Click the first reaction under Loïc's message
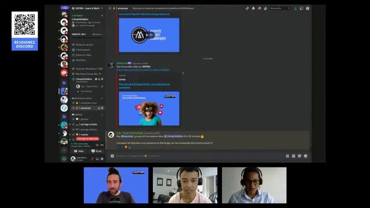Screen dimensions: 370x208 click(120, 147)
